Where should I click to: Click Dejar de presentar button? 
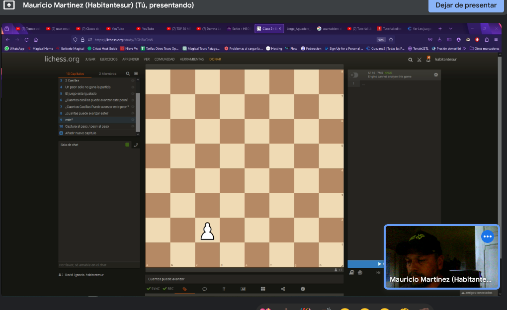coord(465,5)
